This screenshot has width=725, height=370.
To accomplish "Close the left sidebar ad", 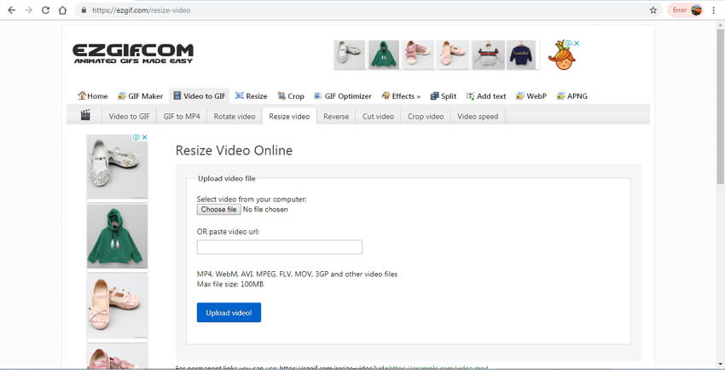I will [144, 137].
